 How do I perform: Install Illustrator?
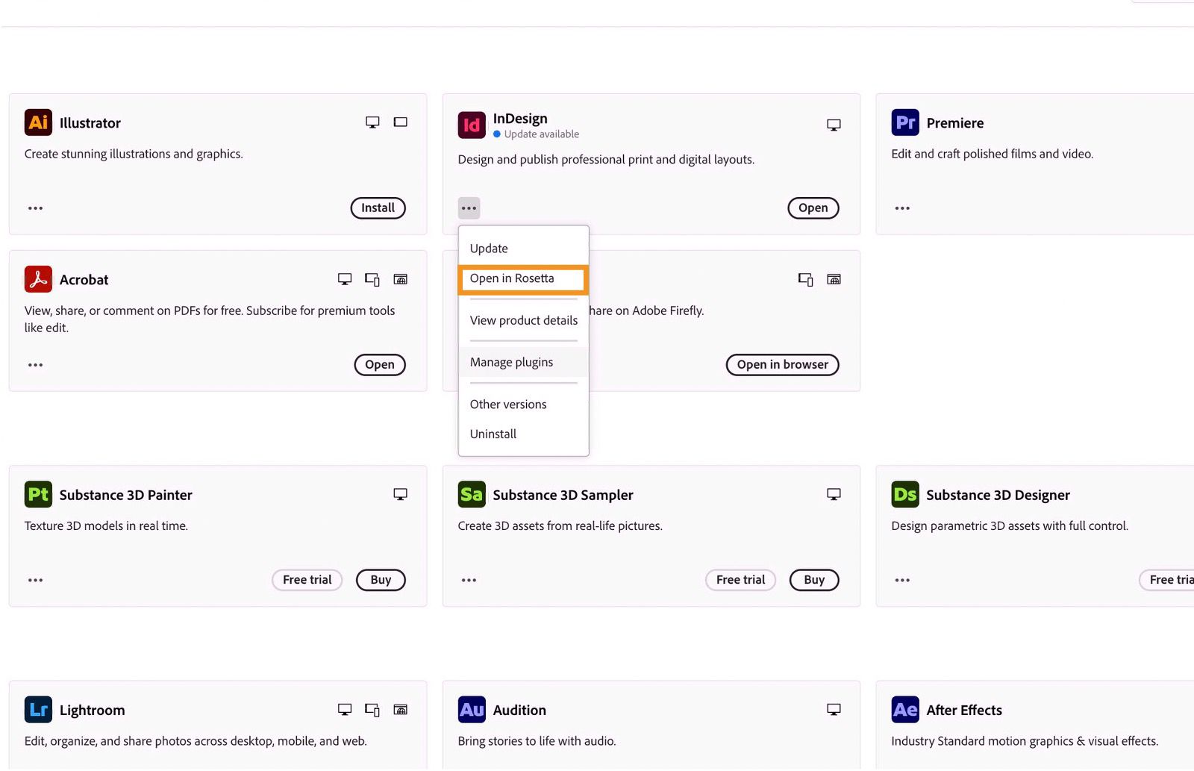(x=378, y=208)
